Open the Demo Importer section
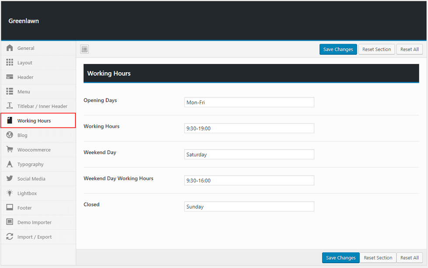The height and width of the screenshot is (268, 428). click(34, 222)
